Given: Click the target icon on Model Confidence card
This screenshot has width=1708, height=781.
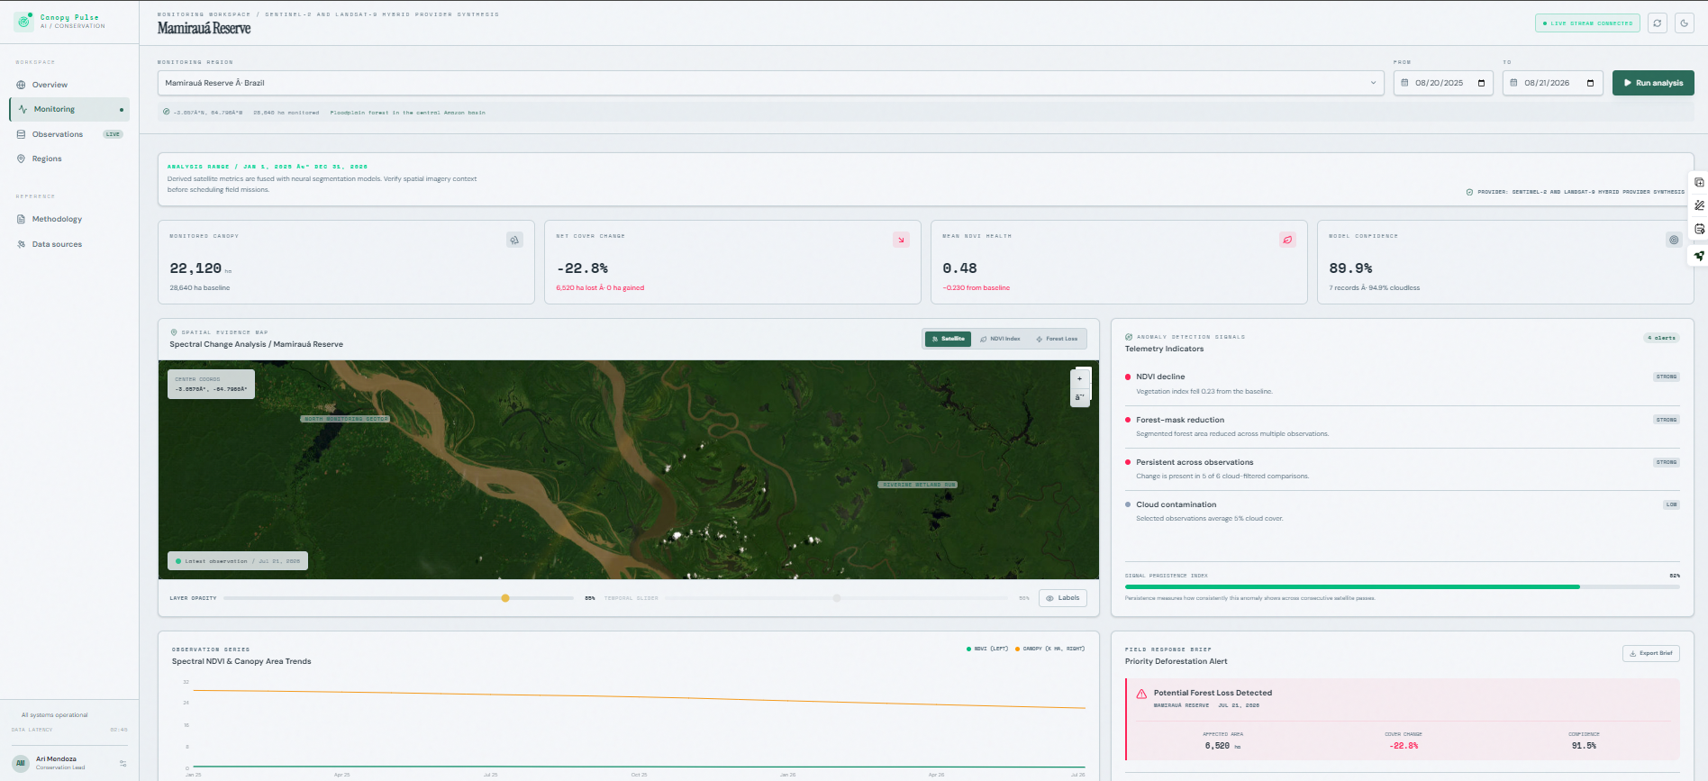Looking at the screenshot, I should pyautogui.click(x=1674, y=240).
